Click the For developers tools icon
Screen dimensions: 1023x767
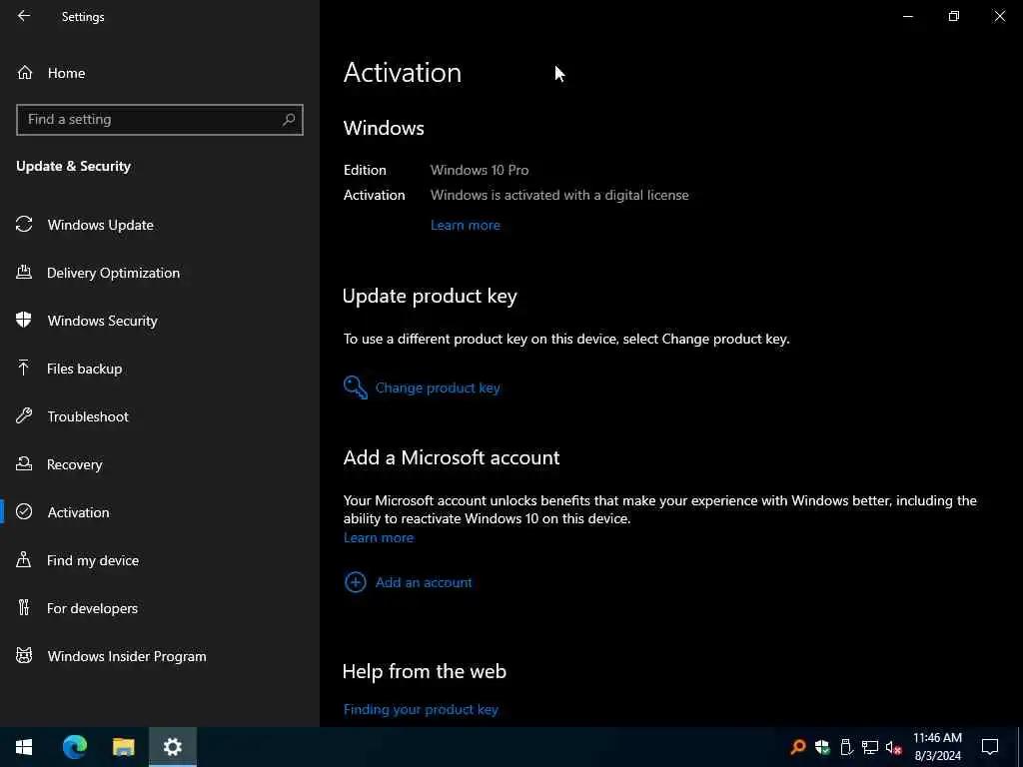click(24, 608)
